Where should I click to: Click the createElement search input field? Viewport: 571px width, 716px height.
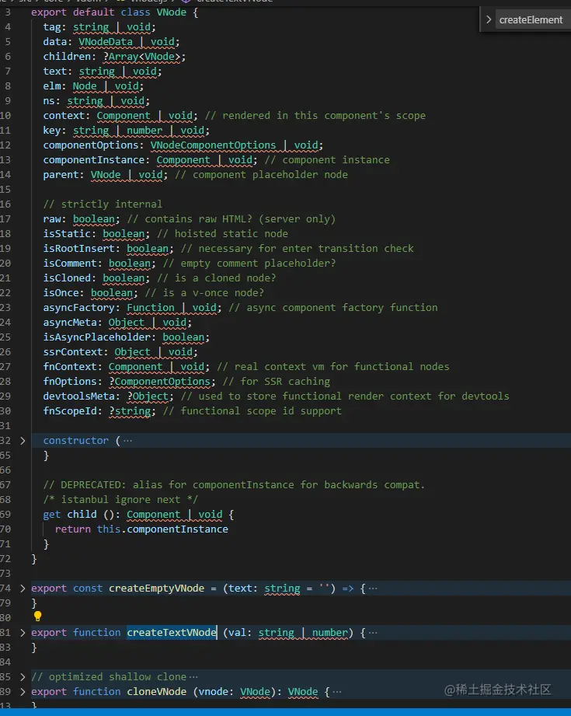pyautogui.click(x=533, y=19)
